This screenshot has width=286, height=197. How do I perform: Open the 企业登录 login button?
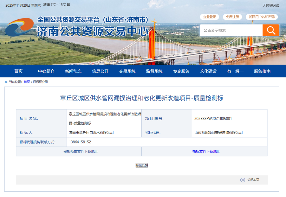click(209, 17)
